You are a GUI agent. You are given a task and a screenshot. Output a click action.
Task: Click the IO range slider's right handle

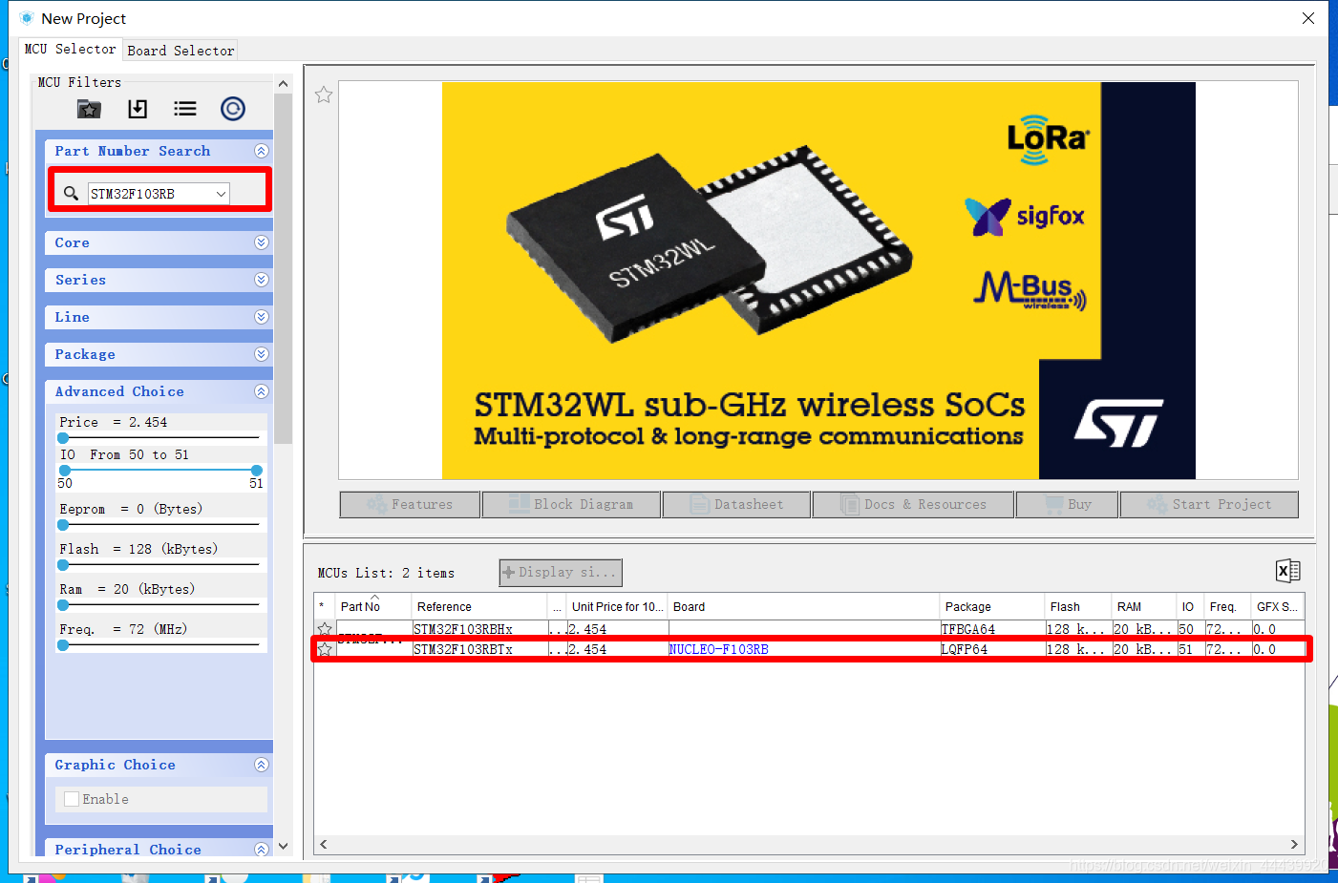tap(256, 471)
